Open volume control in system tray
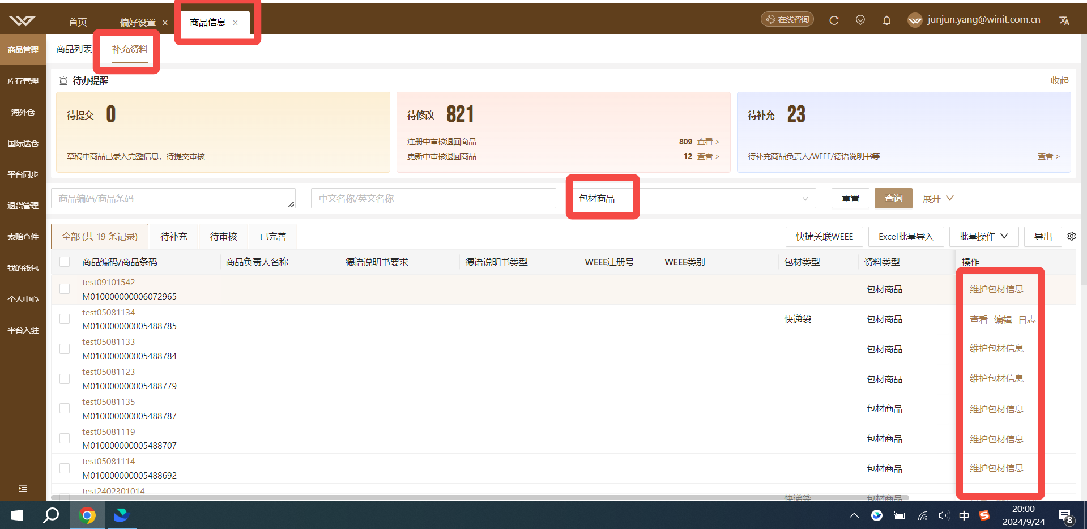 943,515
